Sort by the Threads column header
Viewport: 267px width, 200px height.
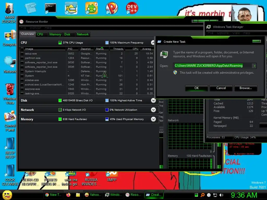(117, 49)
